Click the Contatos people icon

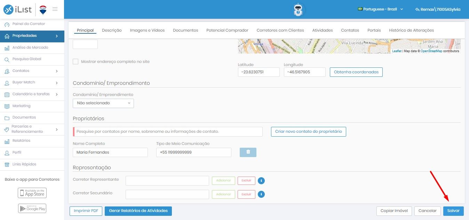coord(7,71)
